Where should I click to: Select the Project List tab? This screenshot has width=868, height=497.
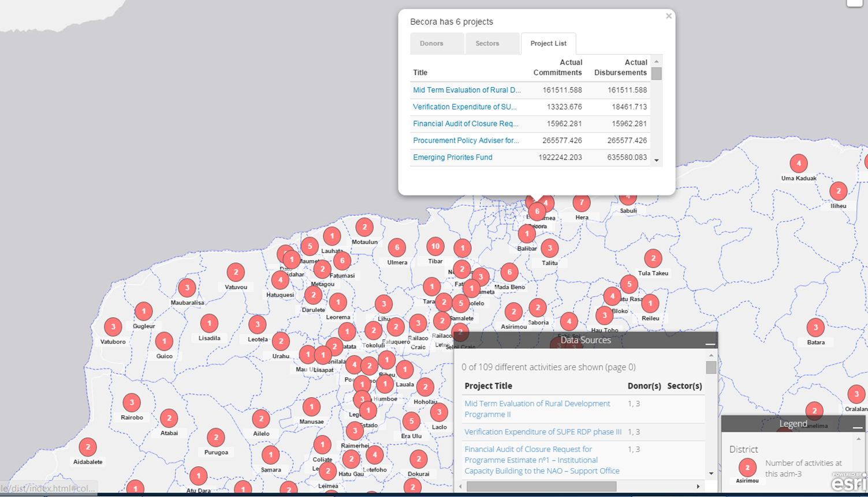548,43
